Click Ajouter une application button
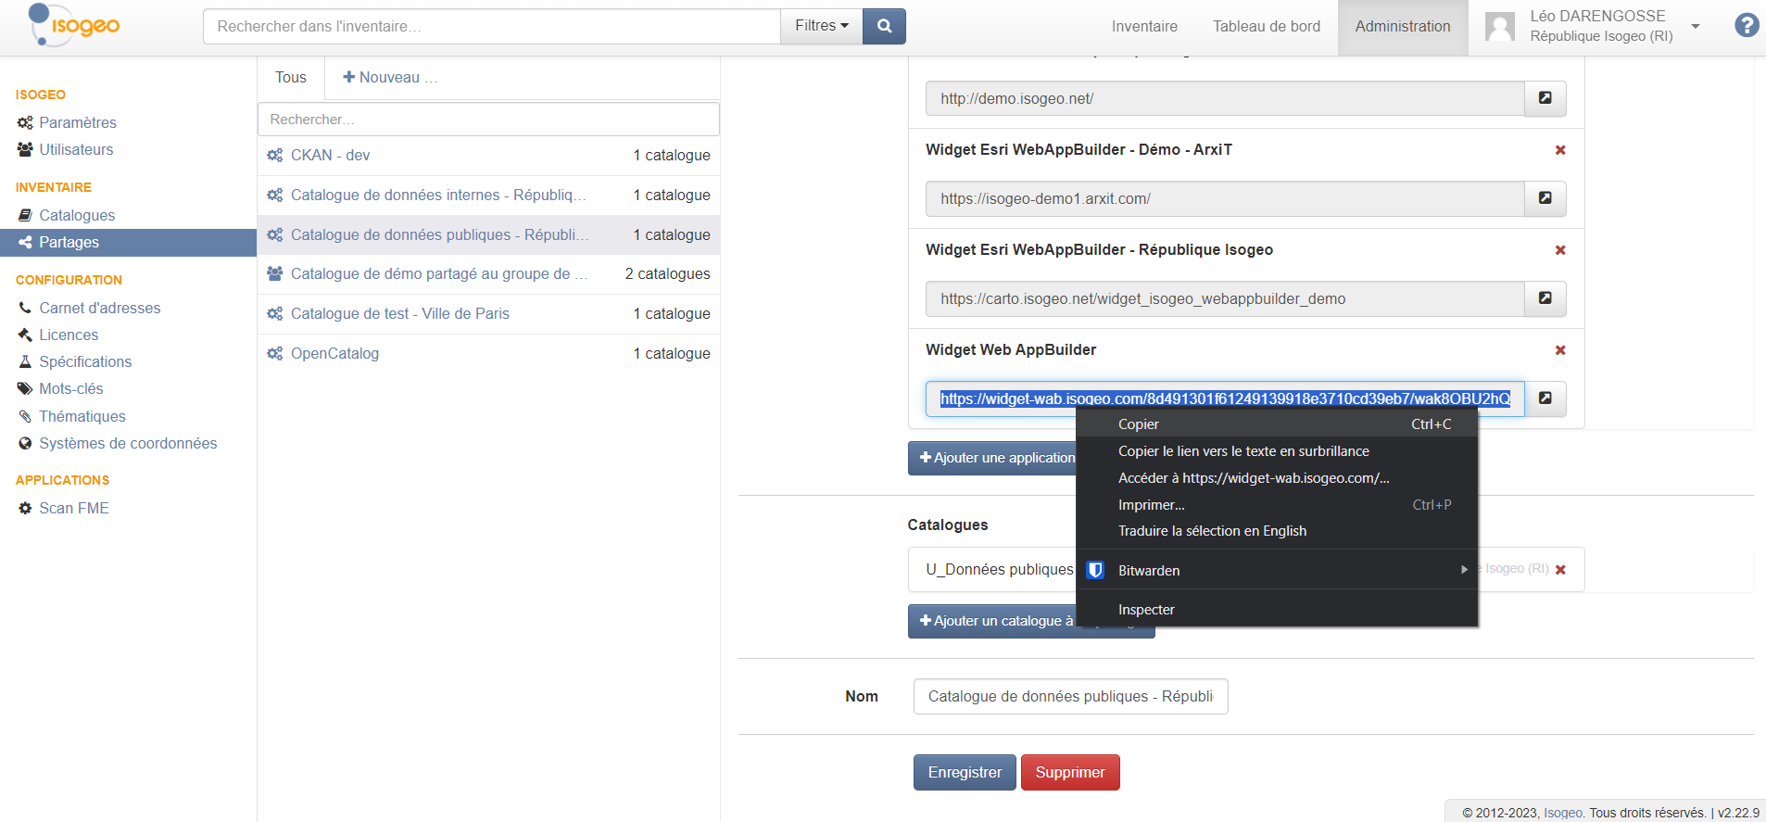This screenshot has height=822, width=1766. point(992,458)
